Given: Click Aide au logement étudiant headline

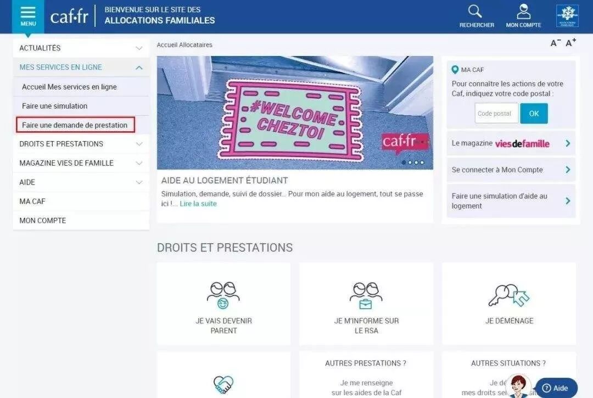Looking at the screenshot, I should point(225,180).
